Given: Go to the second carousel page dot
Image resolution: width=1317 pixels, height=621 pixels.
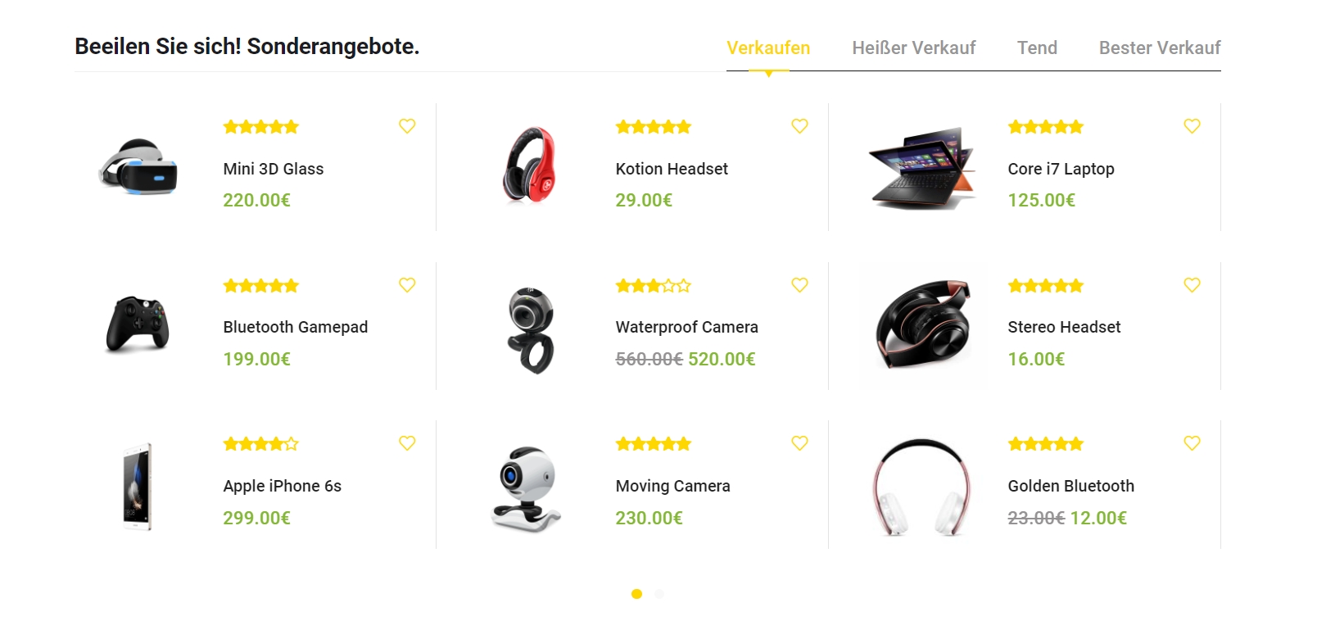Looking at the screenshot, I should click(659, 594).
